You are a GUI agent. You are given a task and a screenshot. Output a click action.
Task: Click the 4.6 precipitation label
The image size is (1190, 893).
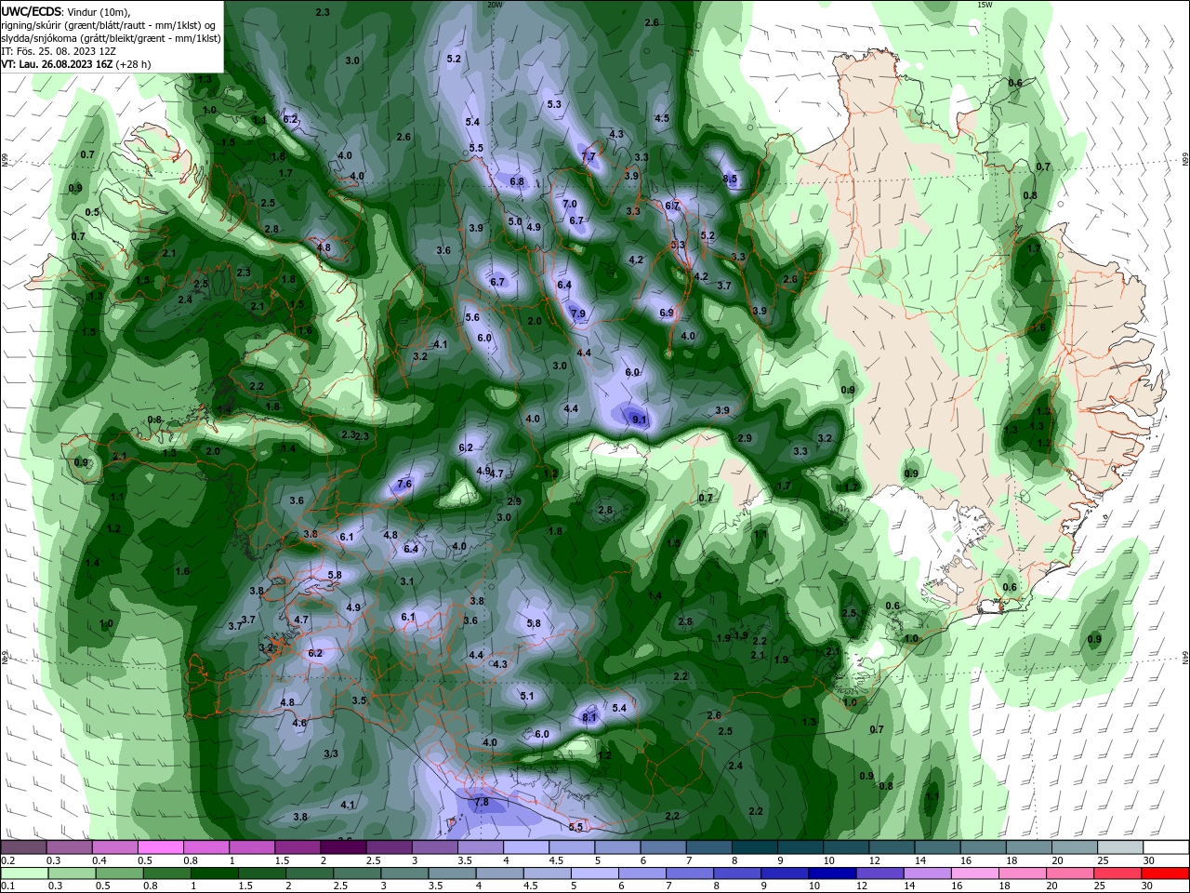pyautogui.click(x=299, y=723)
